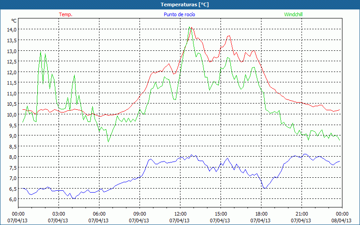The height and width of the screenshot is (225, 360).
Task: Click the 13,0 y-axis value
Action: coord(12,51)
